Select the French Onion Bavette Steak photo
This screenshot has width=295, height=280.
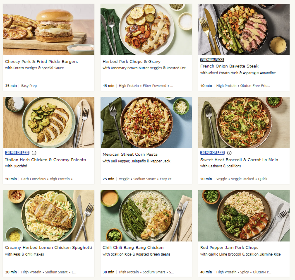(x=244, y=29)
